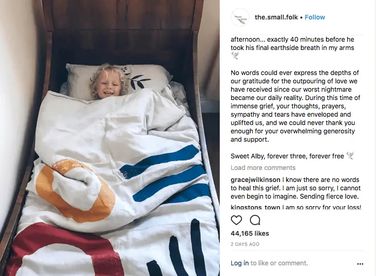Like the post with heart icon
The width and height of the screenshot is (376, 276).
[236, 220]
